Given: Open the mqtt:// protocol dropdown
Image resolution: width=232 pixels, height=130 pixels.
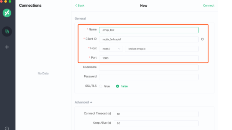Looking at the screenshot, I should click(x=111, y=49).
